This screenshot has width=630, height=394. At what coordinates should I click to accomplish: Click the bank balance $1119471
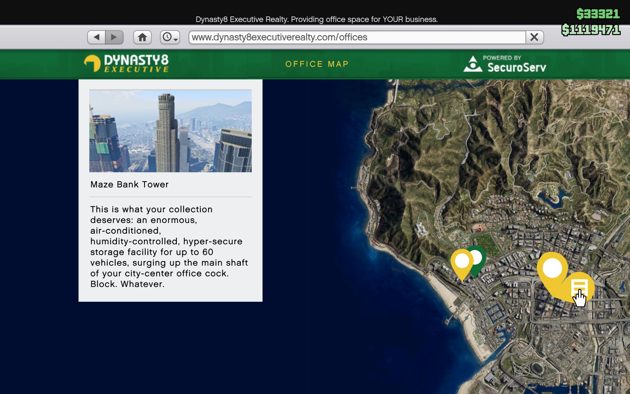[591, 30]
